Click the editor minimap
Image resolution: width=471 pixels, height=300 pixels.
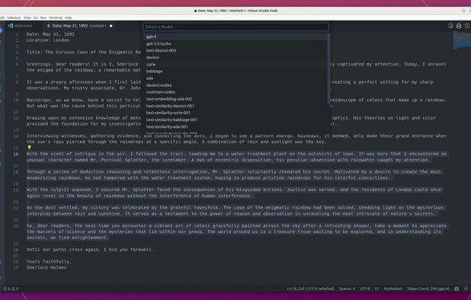click(x=462, y=40)
